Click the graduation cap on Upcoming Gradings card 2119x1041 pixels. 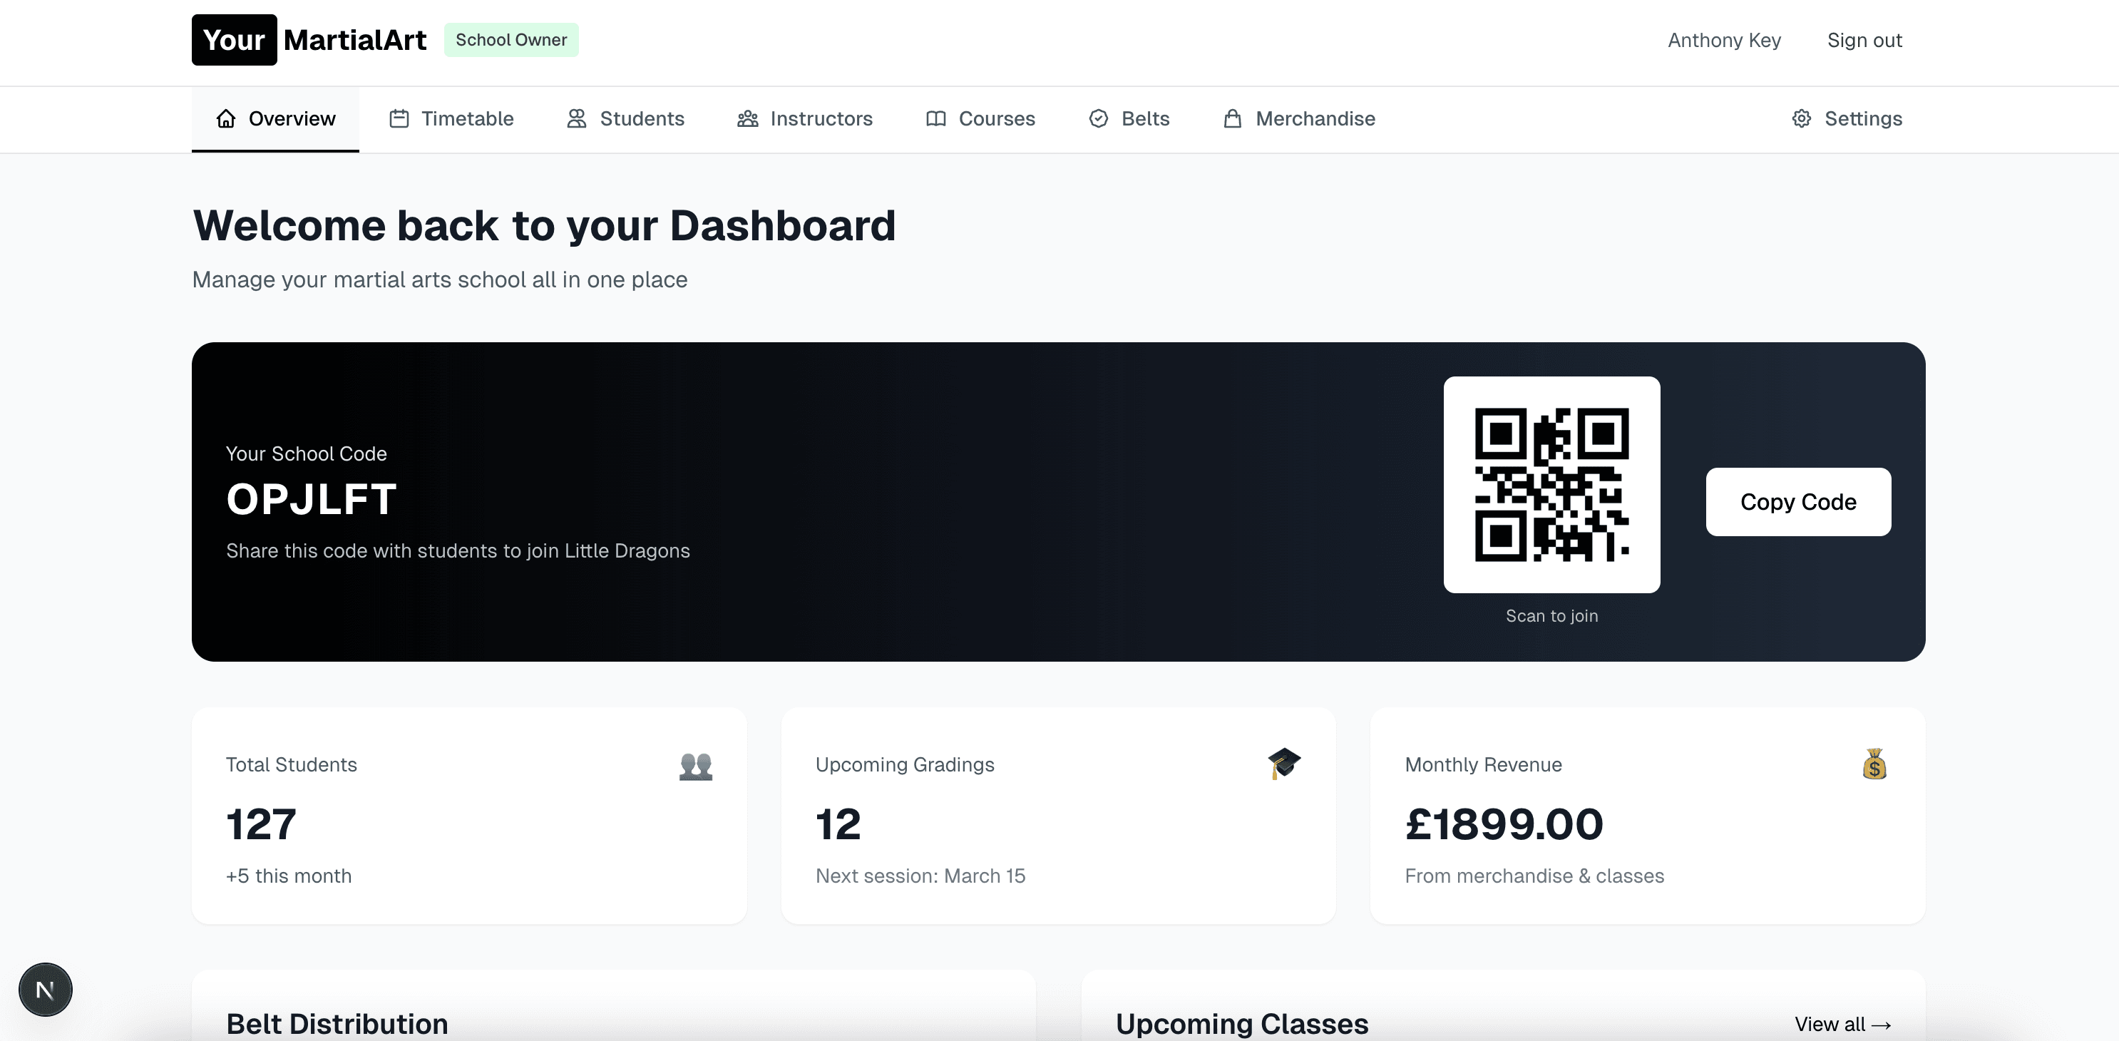[x=1285, y=764]
